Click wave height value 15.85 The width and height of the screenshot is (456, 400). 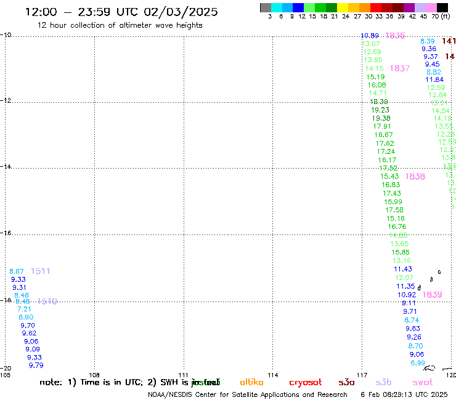point(400,252)
